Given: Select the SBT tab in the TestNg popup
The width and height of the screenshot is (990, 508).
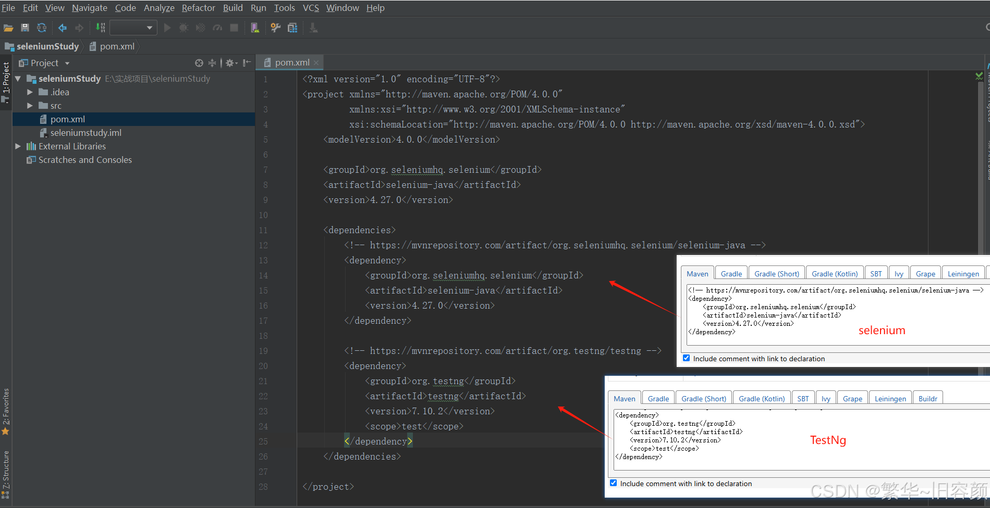Looking at the screenshot, I should [x=803, y=398].
